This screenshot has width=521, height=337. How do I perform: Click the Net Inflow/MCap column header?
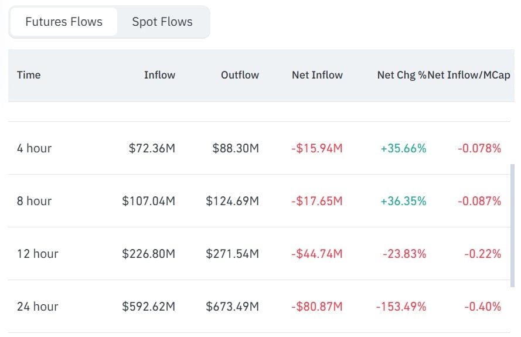[469, 75]
